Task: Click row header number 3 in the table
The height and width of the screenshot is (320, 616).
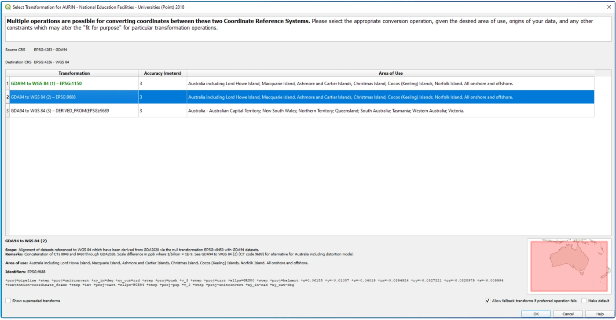Action: (x=7, y=111)
